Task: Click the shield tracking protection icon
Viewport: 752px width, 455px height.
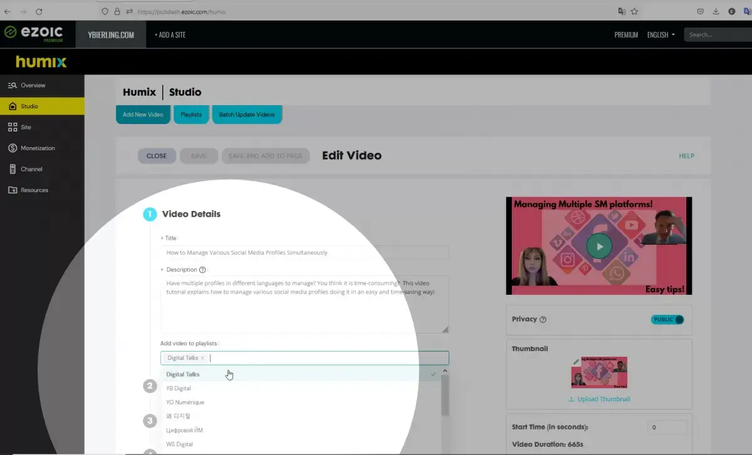Action: click(105, 11)
